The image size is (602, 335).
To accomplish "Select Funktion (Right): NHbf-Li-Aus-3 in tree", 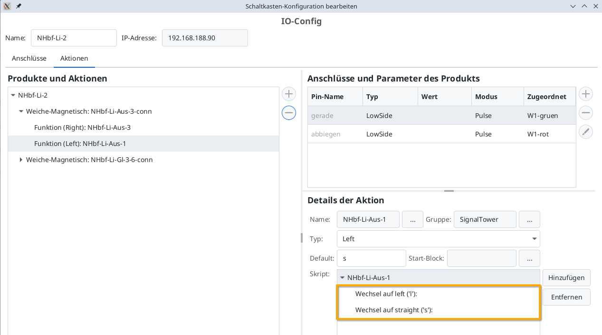I will tap(82, 127).
